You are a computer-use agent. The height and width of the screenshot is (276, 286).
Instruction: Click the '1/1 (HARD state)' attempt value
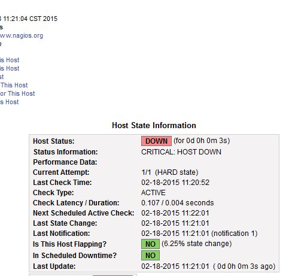click(170, 172)
